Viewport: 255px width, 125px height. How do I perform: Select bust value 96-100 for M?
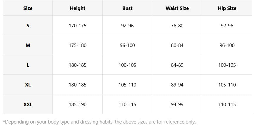tap(127, 45)
